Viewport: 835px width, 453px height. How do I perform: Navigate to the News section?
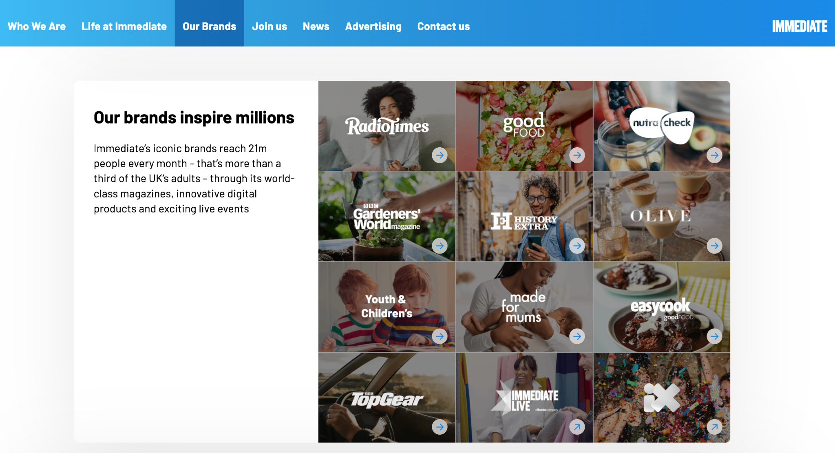click(316, 27)
